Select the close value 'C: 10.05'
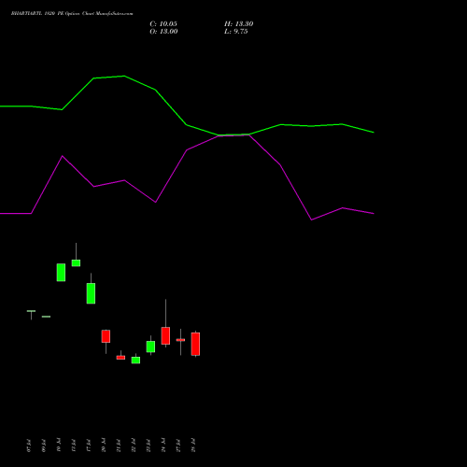This screenshot has height=467, width=467. pyautogui.click(x=163, y=24)
